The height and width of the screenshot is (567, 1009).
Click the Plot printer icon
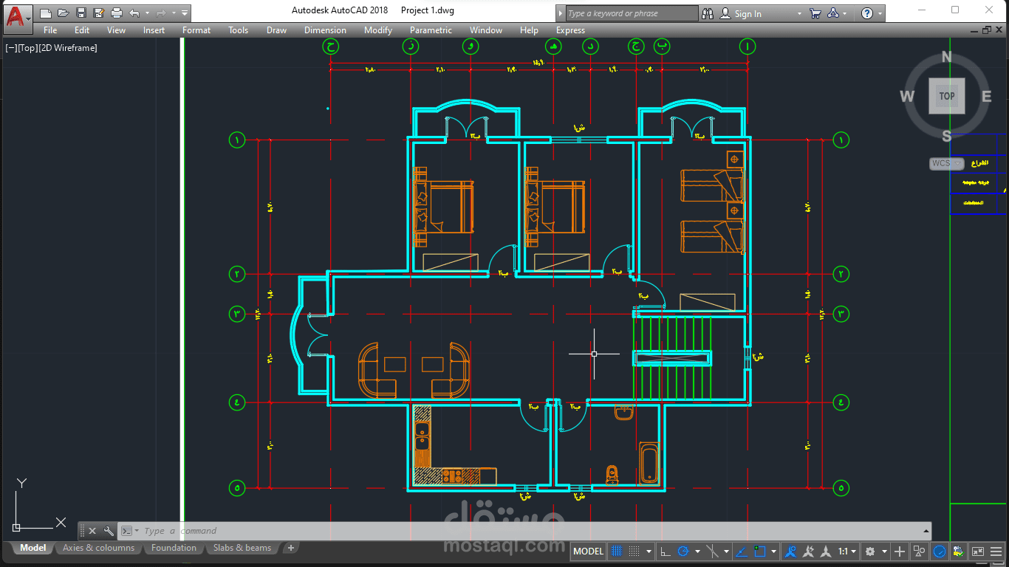point(117,13)
